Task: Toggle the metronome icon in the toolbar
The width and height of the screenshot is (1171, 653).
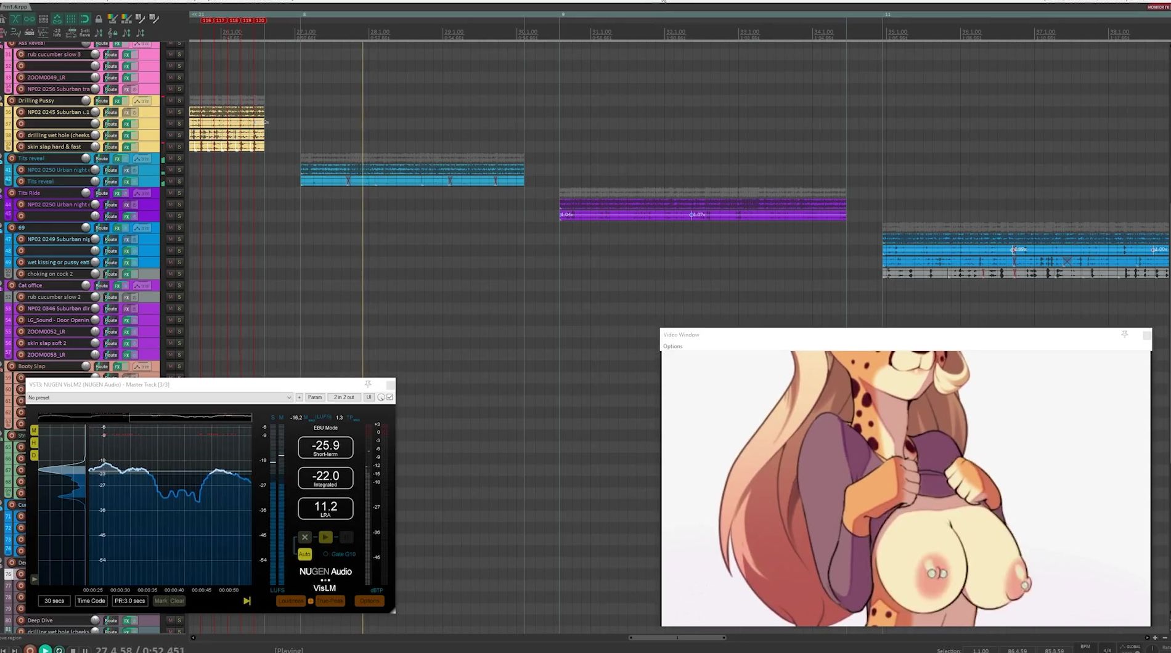Action: click(3, 19)
